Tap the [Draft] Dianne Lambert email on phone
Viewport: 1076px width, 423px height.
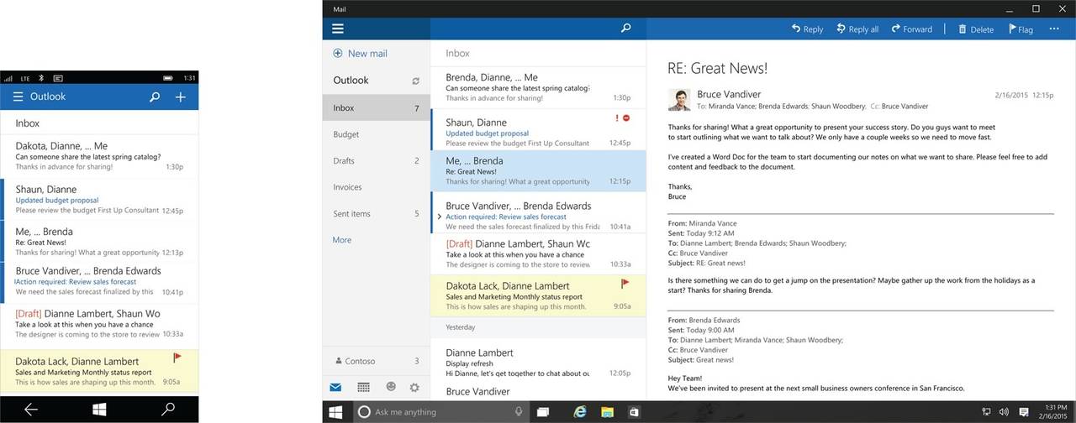(x=99, y=325)
